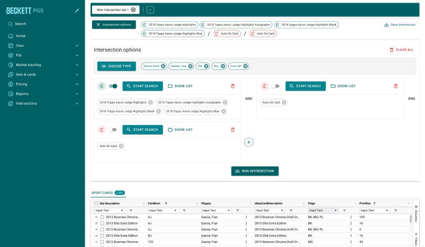Click CLEAR ALL button
Screen dimensions: 425x247
(401, 50)
